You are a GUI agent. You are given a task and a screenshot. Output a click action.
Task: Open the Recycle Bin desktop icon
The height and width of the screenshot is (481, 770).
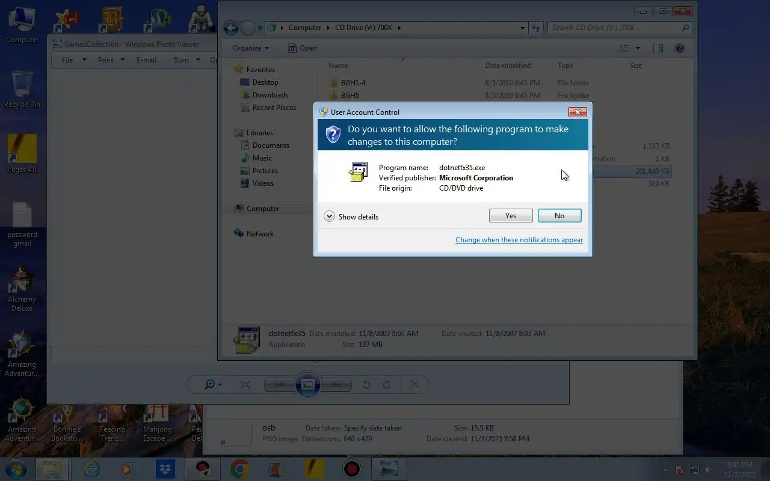[22, 89]
